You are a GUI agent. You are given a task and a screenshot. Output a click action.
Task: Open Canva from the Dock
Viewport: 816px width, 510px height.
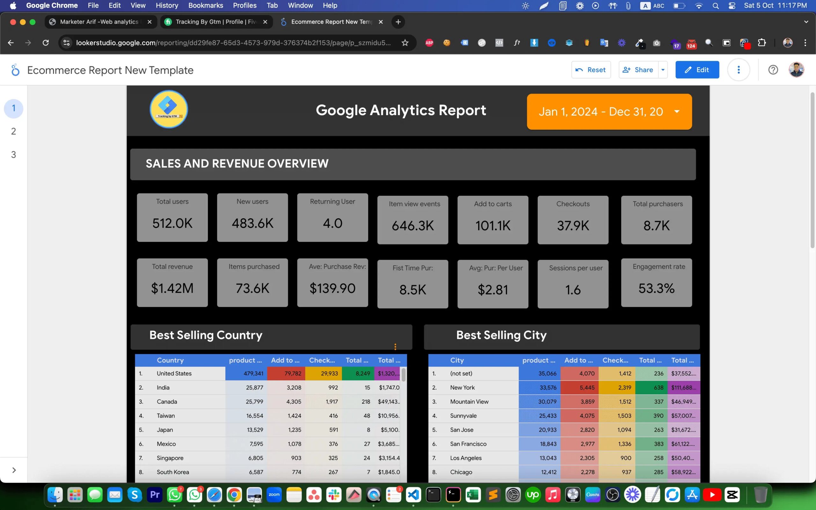click(x=593, y=495)
